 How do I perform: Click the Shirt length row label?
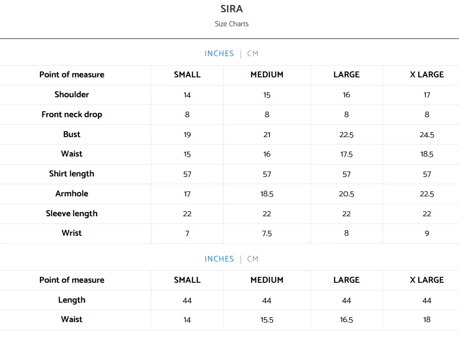pyautogui.click(x=72, y=174)
